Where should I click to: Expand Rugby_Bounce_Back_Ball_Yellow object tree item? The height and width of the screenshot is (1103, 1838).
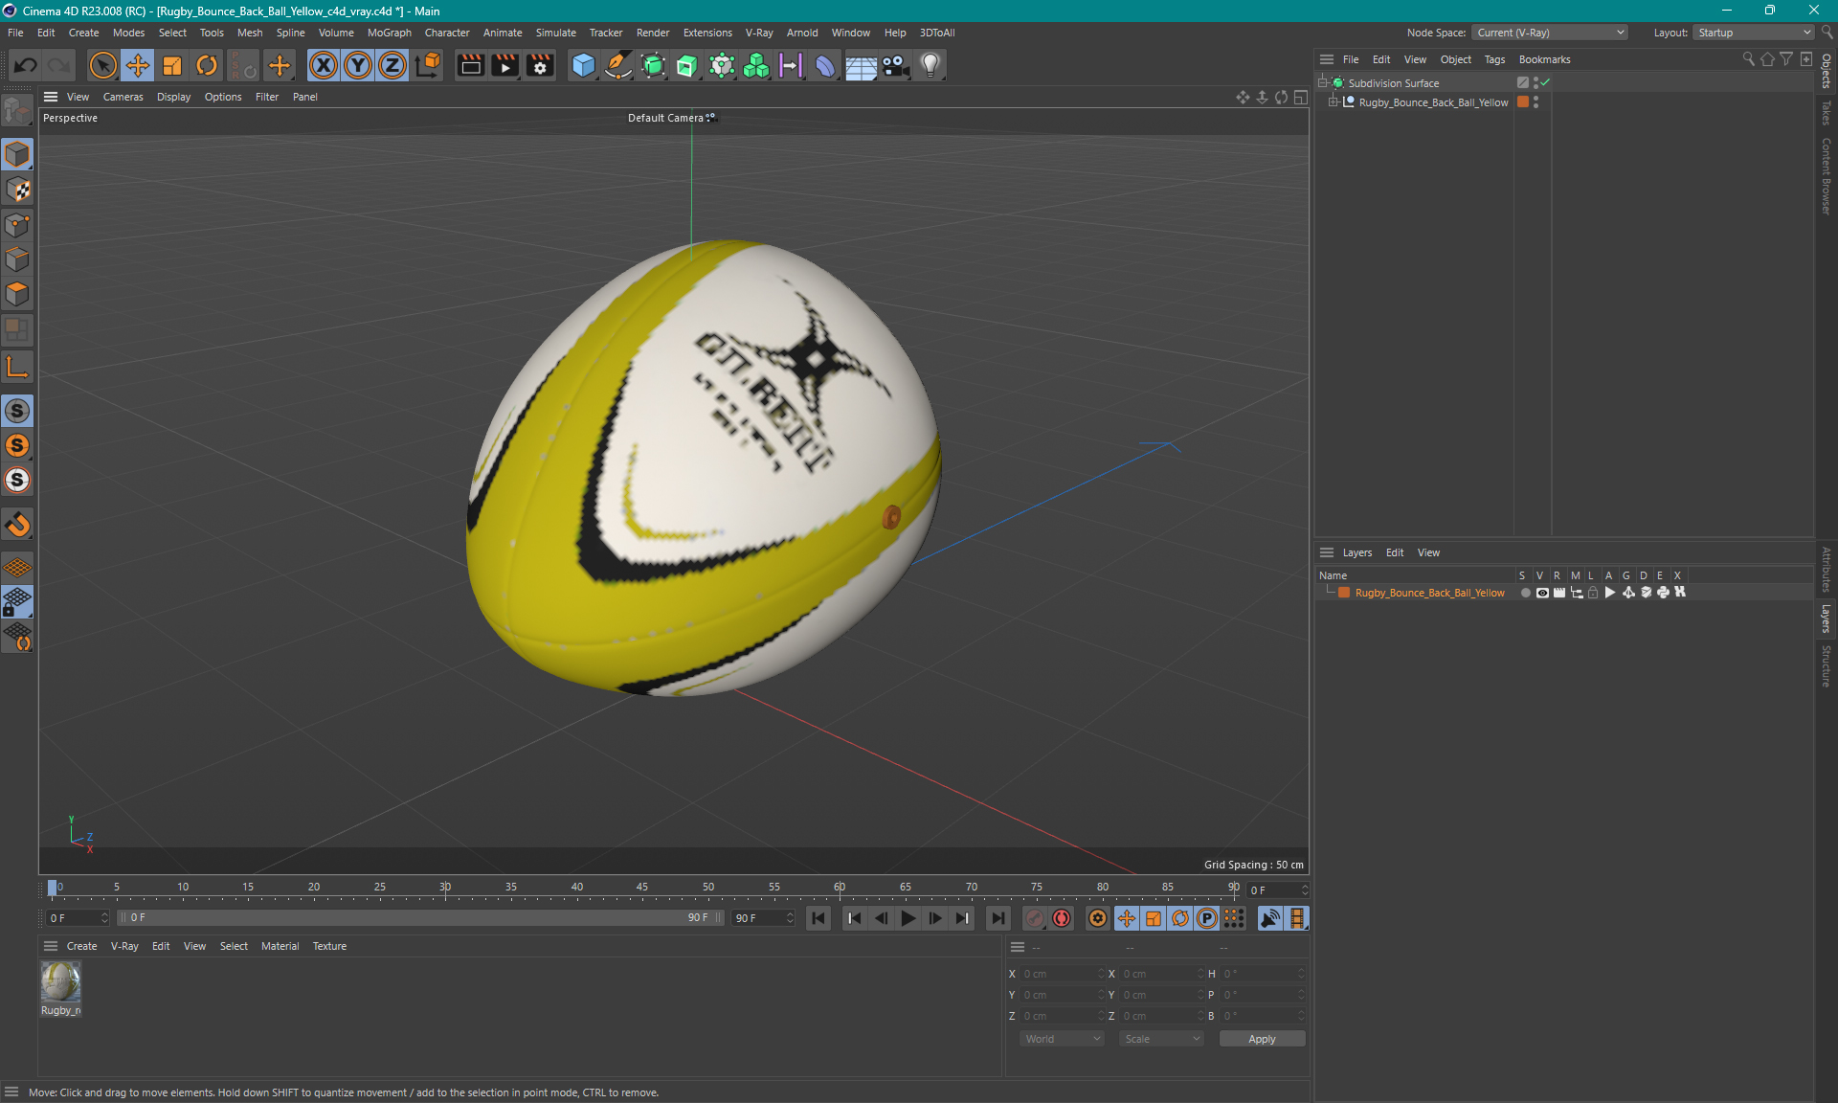point(1333,102)
